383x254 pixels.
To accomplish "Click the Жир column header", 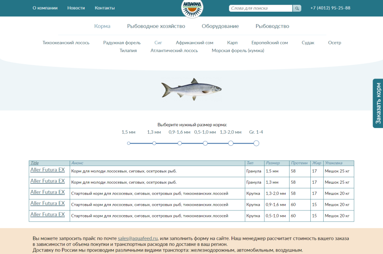I will click(x=316, y=163).
